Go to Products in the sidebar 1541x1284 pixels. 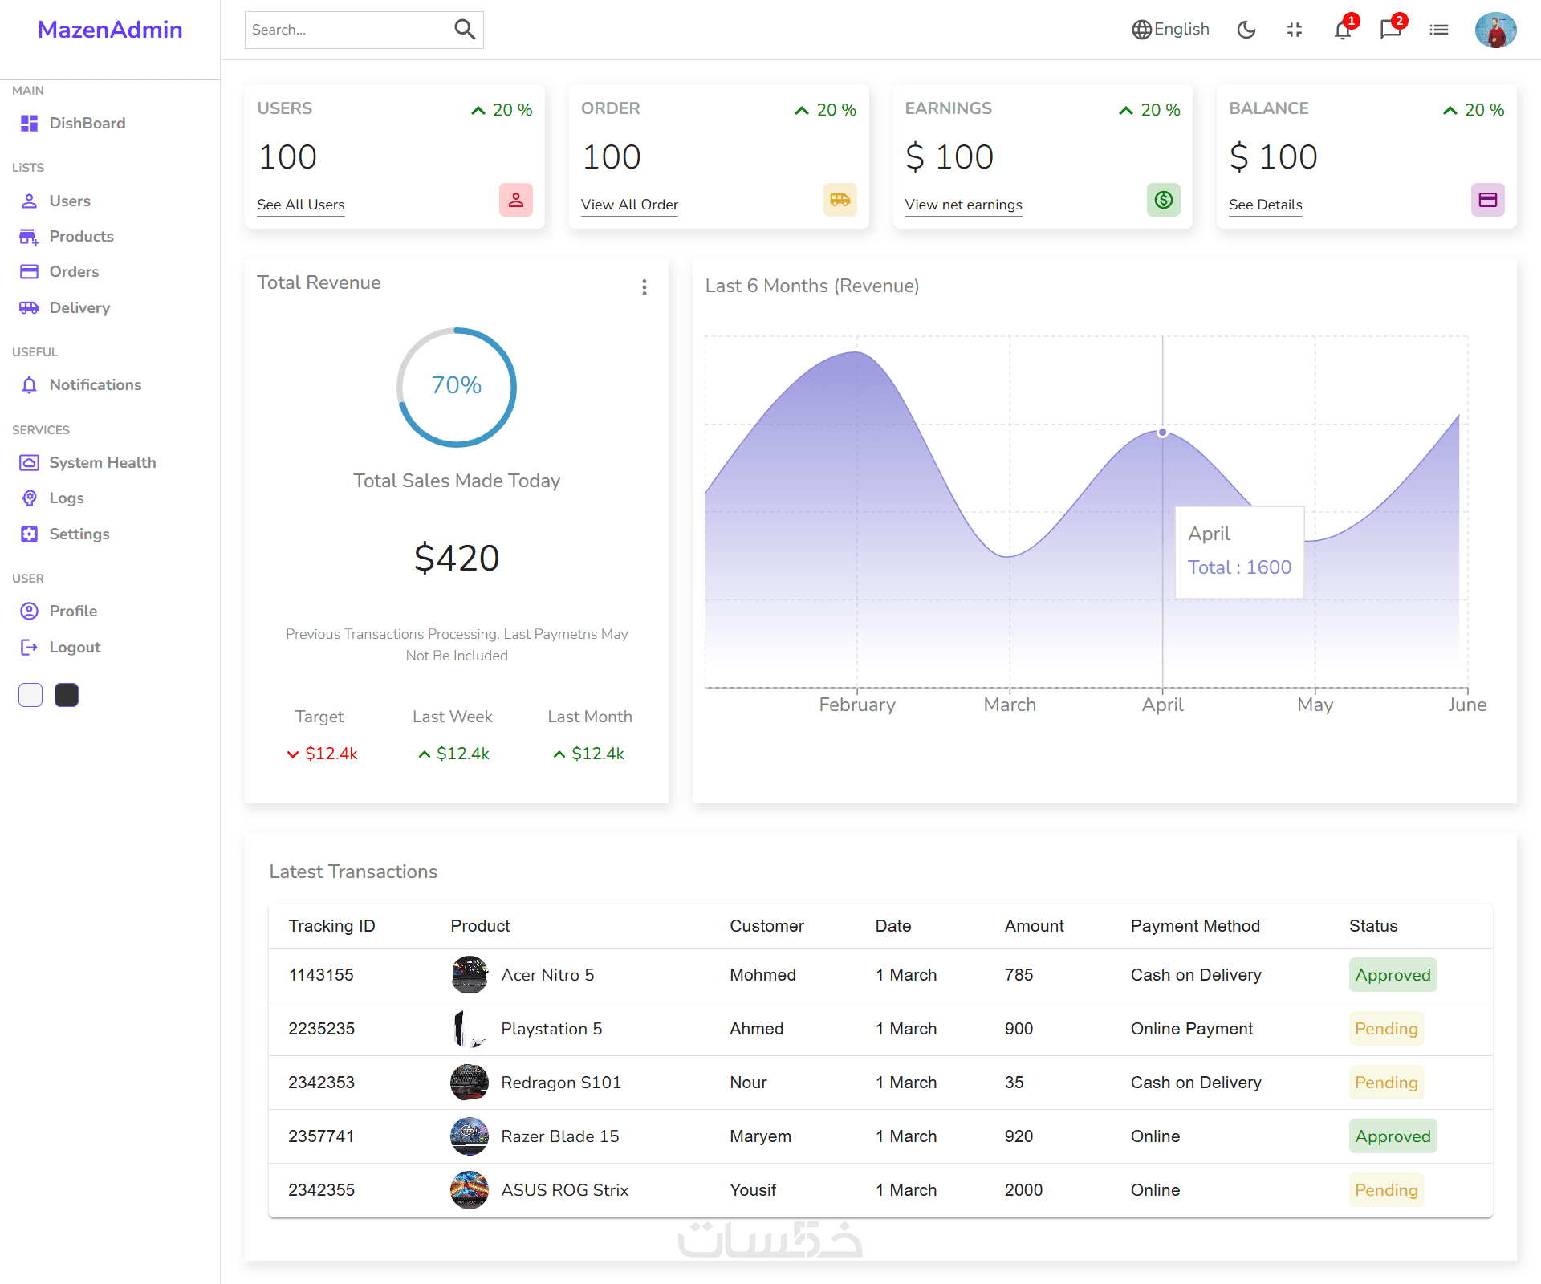(x=81, y=237)
